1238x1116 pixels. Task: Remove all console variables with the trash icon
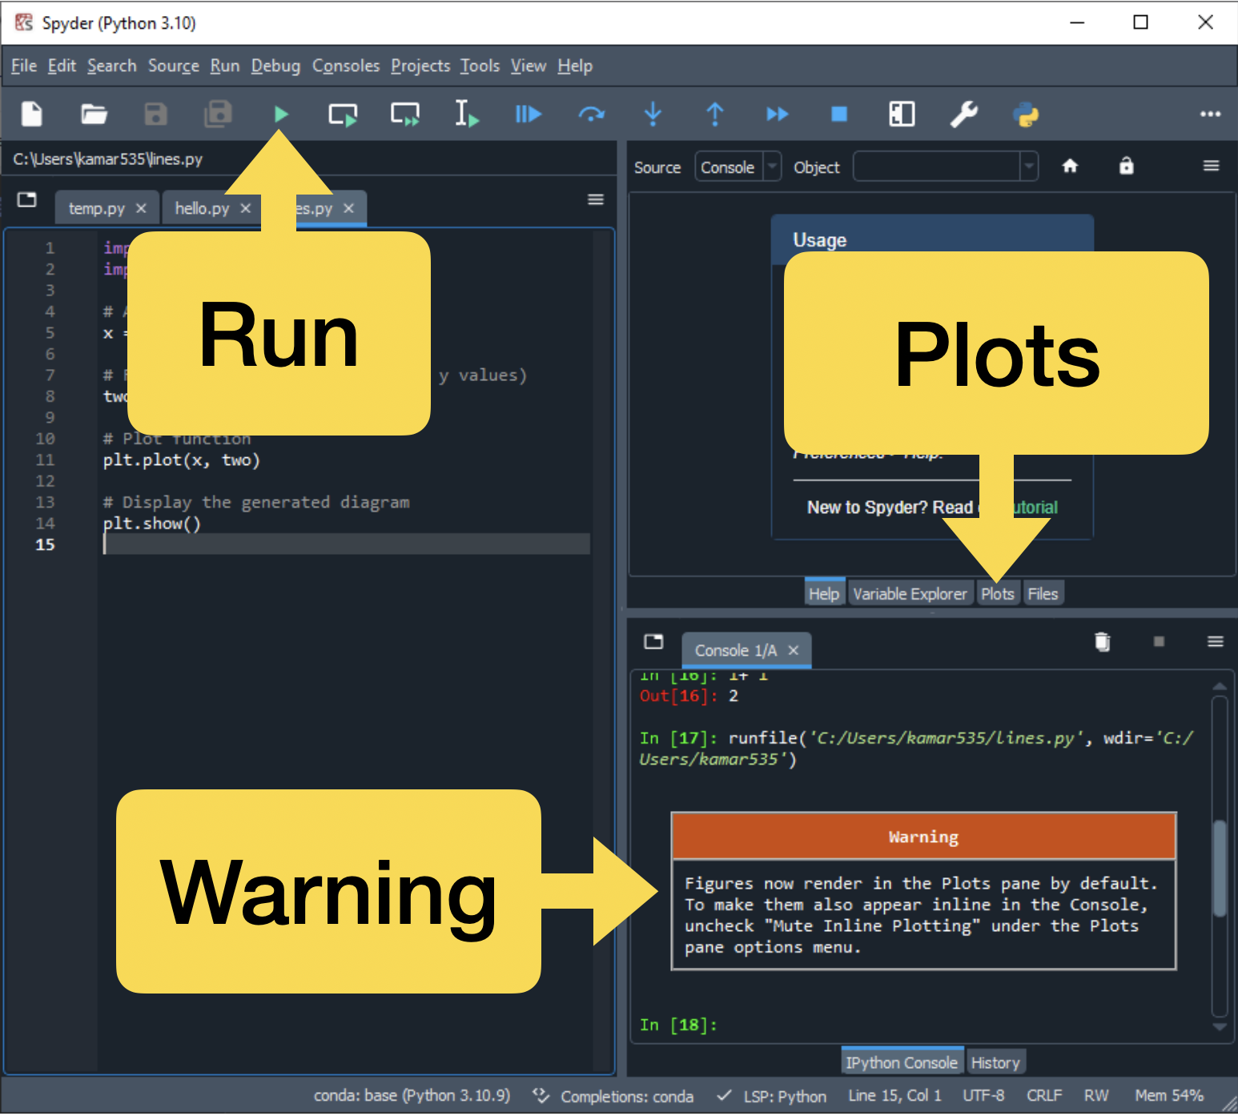coord(1103,641)
